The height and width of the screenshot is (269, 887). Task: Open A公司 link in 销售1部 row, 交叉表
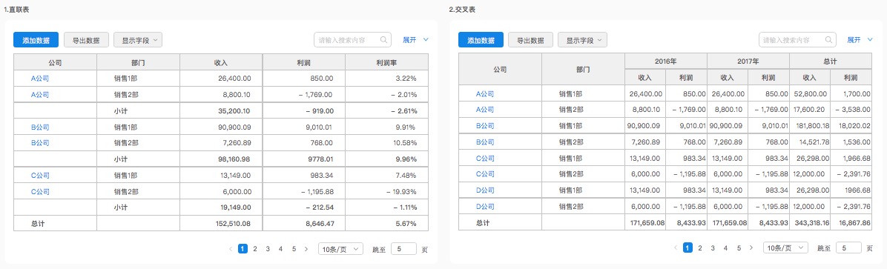(x=485, y=93)
